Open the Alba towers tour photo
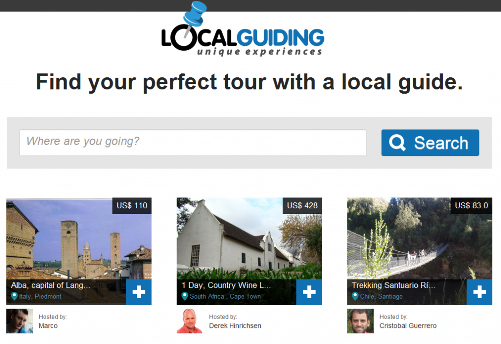The image size is (501, 344). point(79,238)
